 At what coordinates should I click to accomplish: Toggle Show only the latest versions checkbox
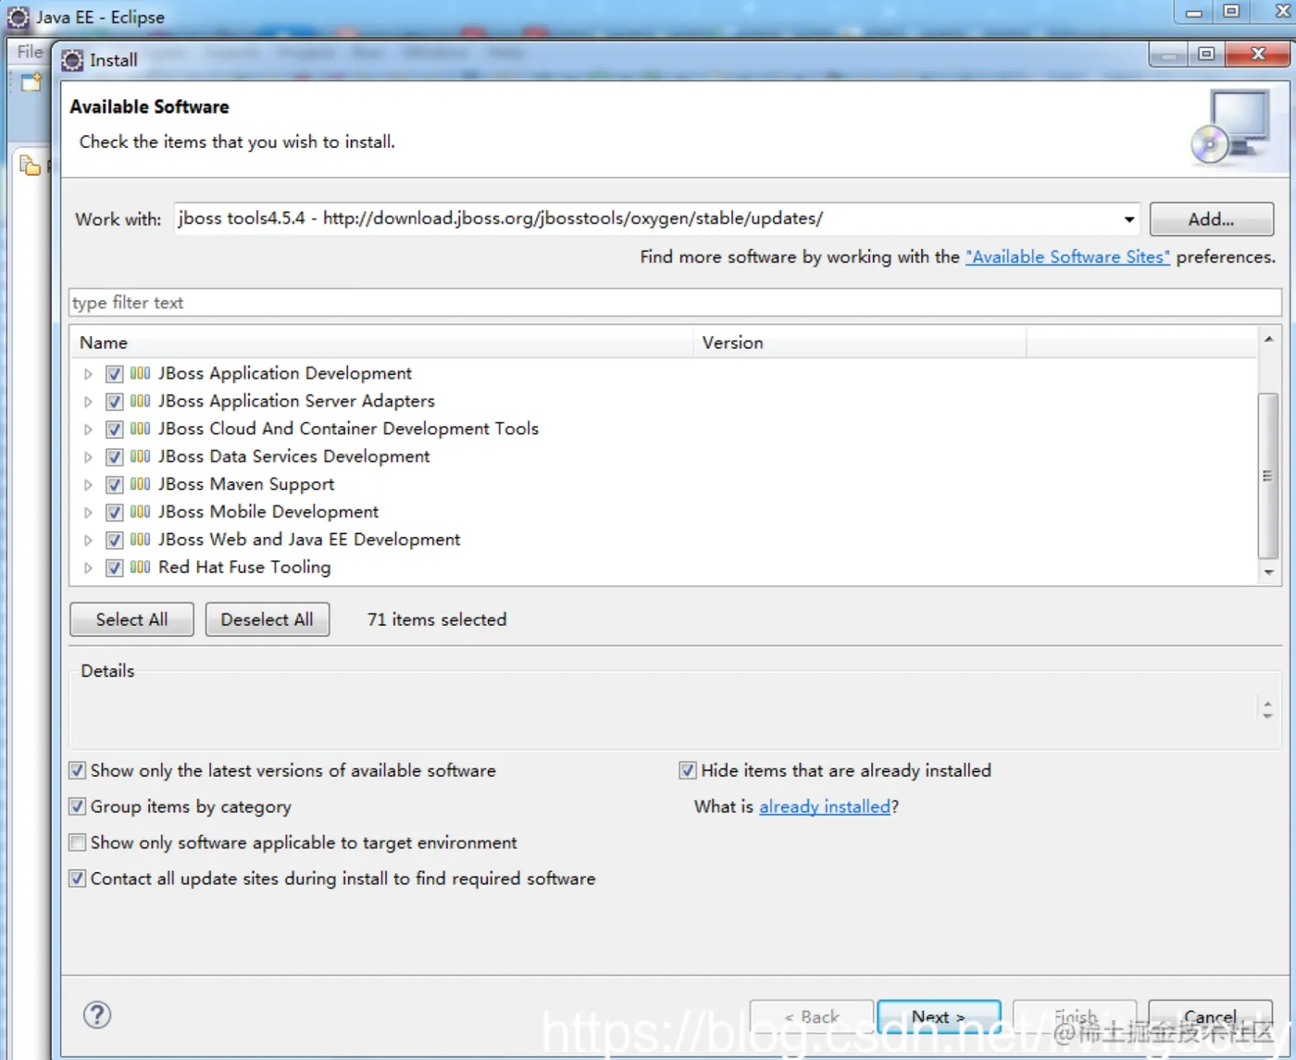78,770
